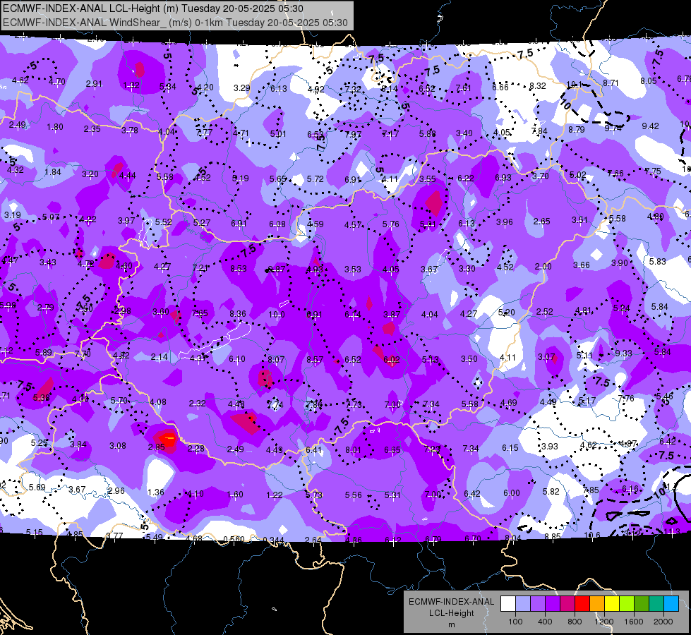
Task: Click the legend tick label 2000
Action: 663,622
